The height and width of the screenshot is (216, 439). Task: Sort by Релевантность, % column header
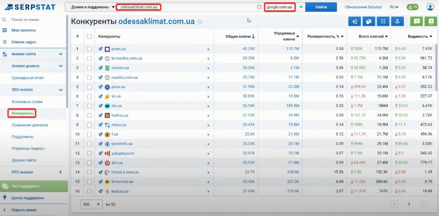click(325, 36)
